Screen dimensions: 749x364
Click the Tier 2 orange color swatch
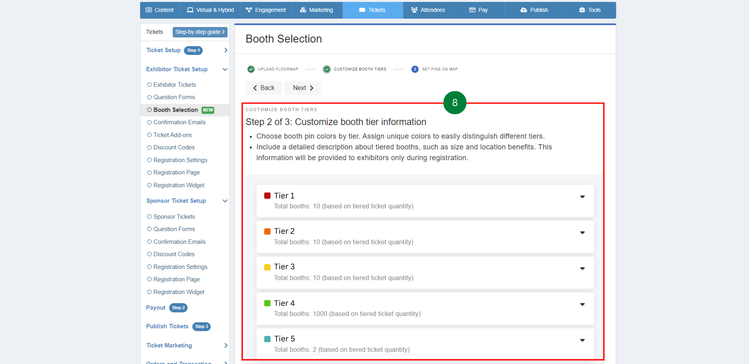[x=267, y=231]
